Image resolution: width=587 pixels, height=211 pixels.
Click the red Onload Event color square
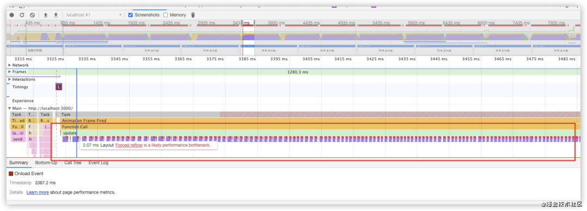point(11,173)
